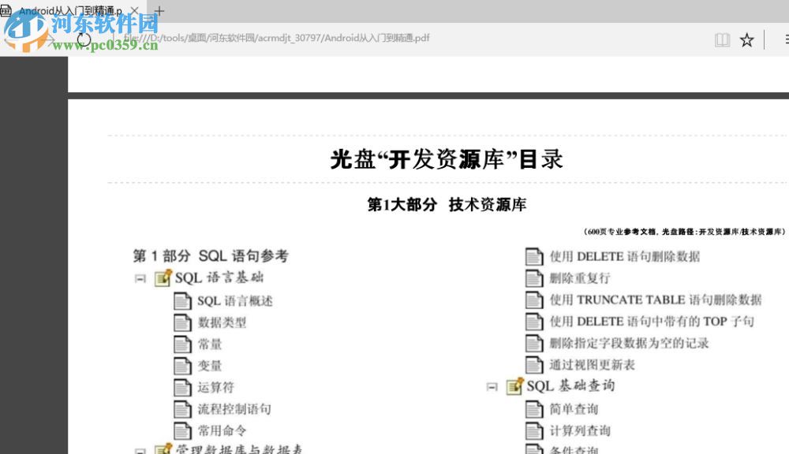789x454 pixels.
Task: Collapse the SQL 语言基础 tree node
Action: [x=140, y=277]
